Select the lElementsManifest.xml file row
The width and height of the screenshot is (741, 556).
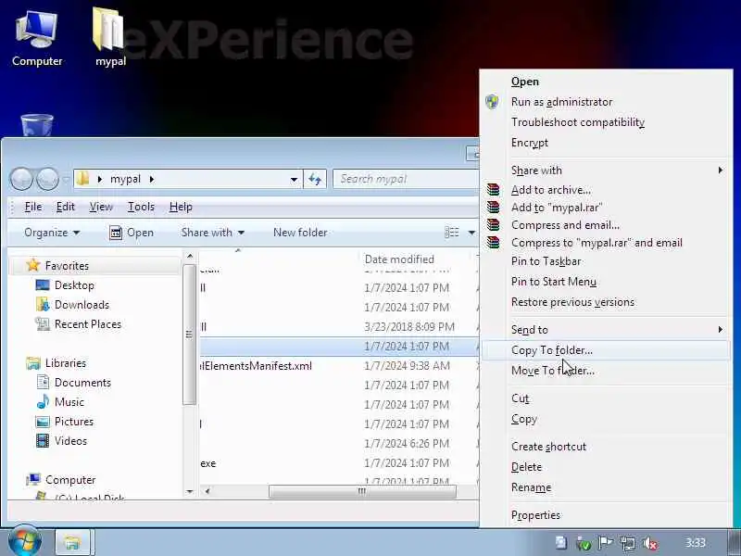339,365
